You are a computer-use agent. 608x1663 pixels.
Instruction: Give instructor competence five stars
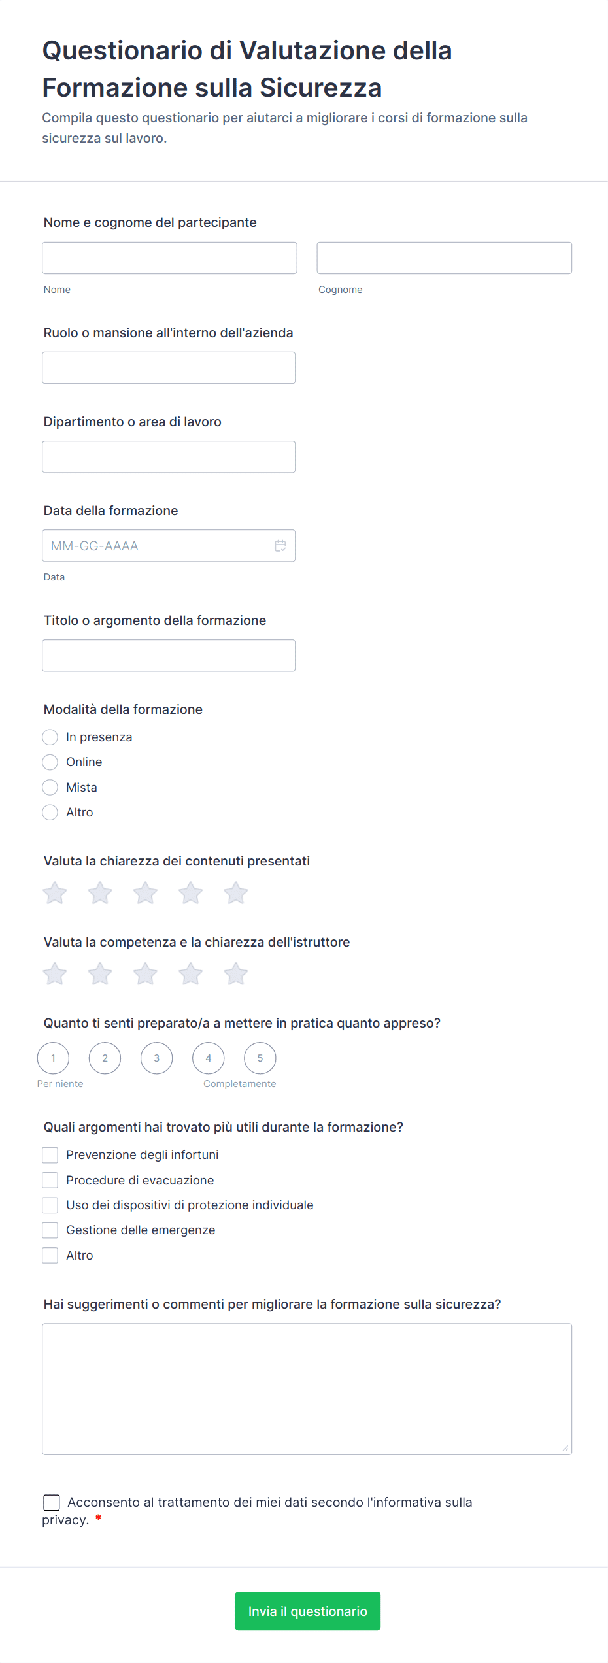236,974
